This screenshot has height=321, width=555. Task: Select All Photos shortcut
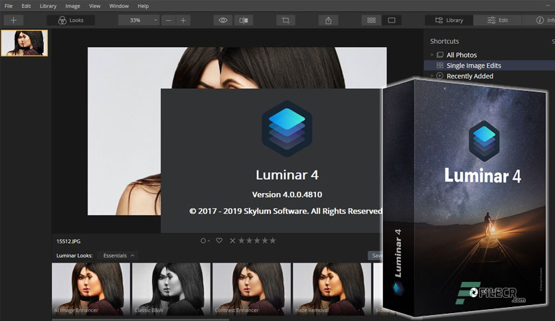pyautogui.click(x=461, y=55)
